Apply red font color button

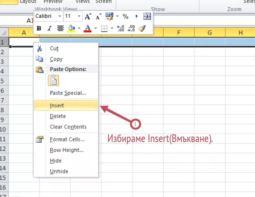[x=88, y=28]
